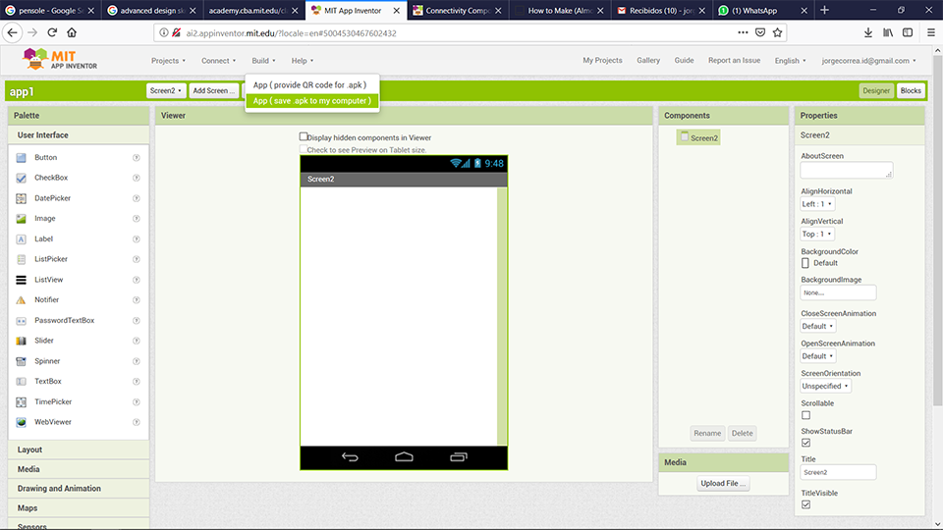Open the Help menu dropdown
Image resolution: width=943 pixels, height=530 pixels.
303,61
